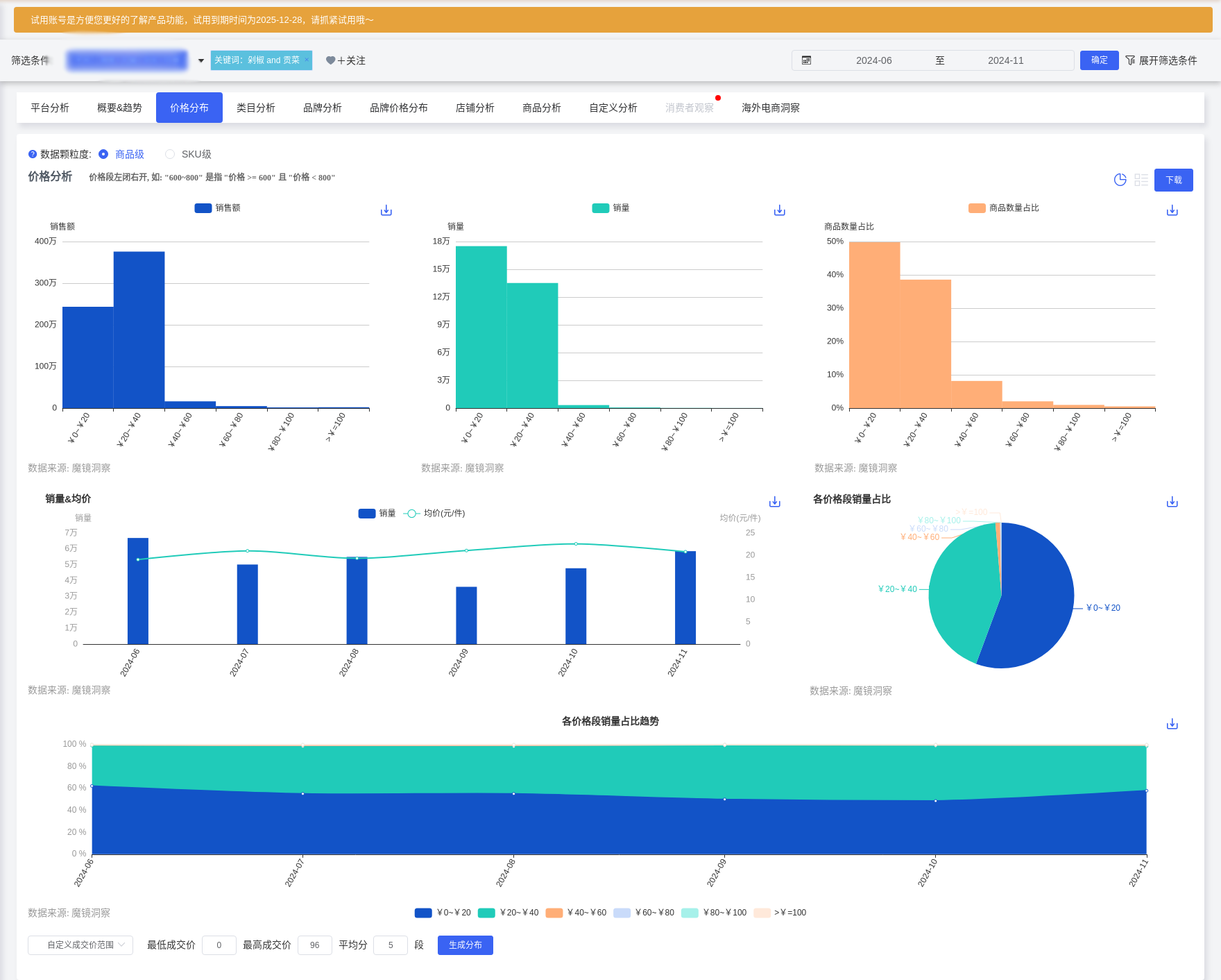
Task: Open the 自定义分析 tab
Action: tap(613, 108)
